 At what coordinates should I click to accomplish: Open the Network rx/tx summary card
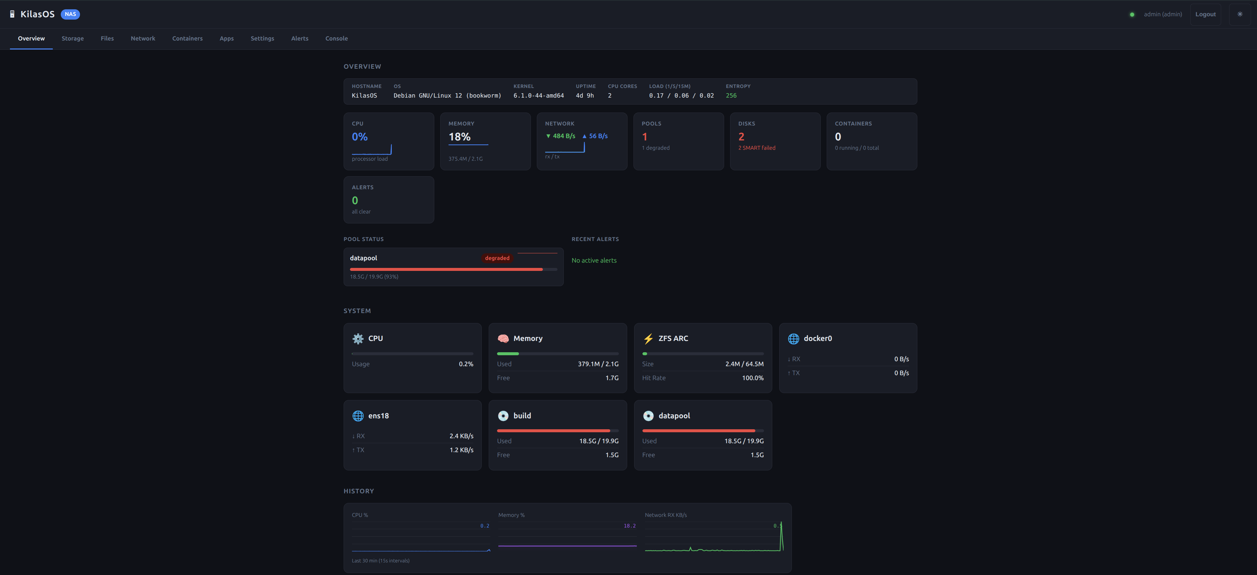(x=582, y=141)
